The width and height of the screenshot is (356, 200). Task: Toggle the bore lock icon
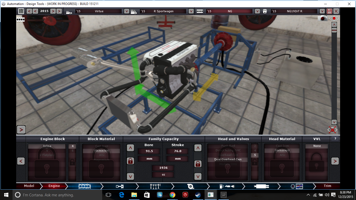tap(130, 161)
